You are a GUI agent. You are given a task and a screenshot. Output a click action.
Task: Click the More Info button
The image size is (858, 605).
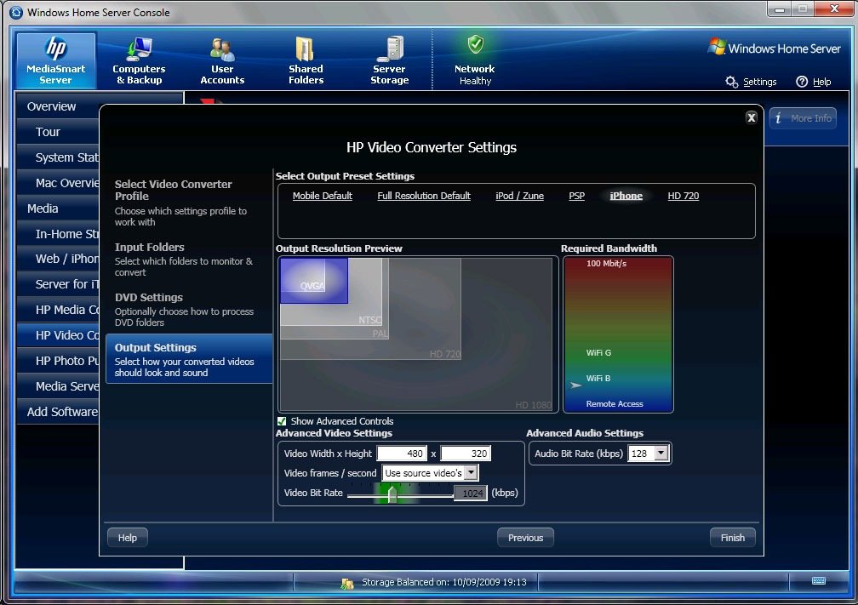click(803, 118)
